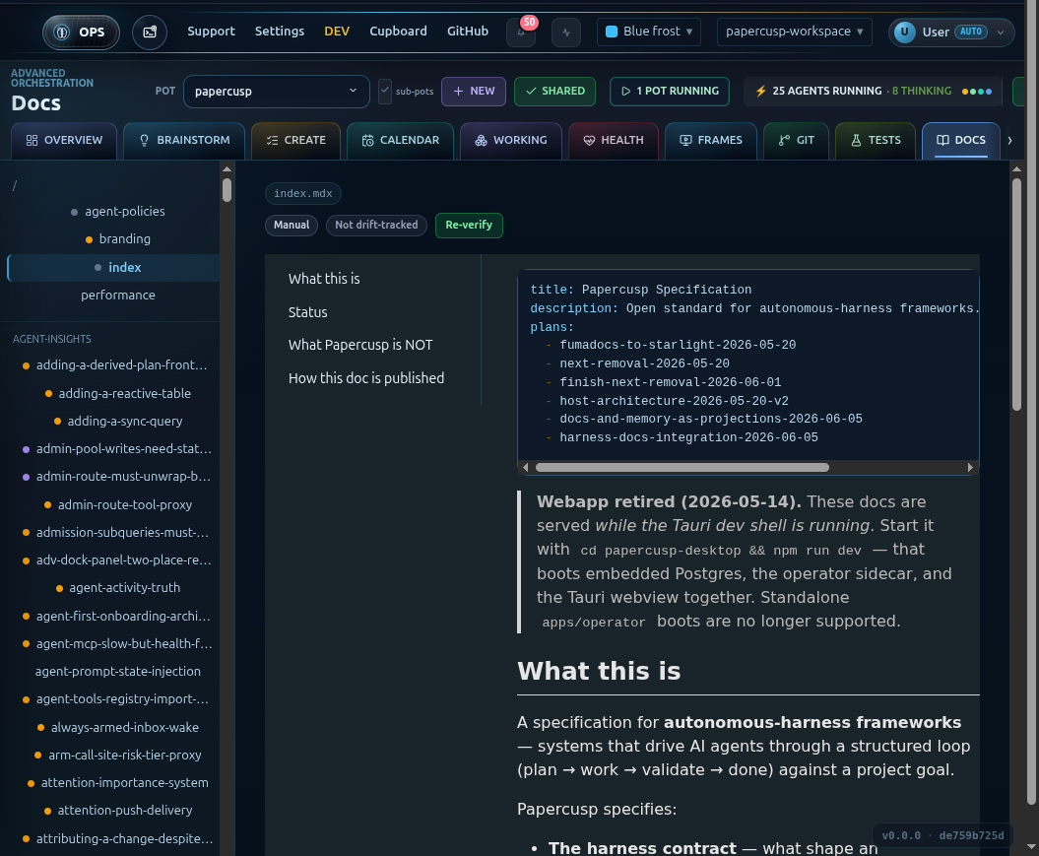Click the user avatar icon
1039x856 pixels.
click(904, 32)
